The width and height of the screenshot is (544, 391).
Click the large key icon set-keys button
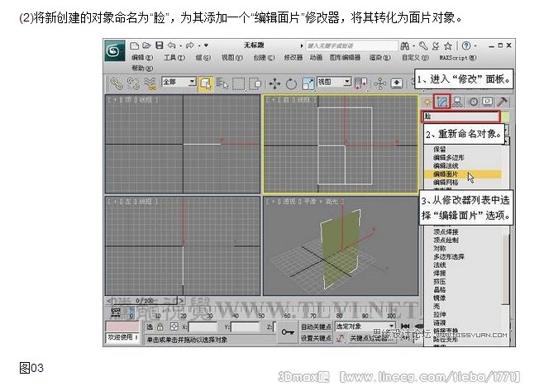coord(288,332)
